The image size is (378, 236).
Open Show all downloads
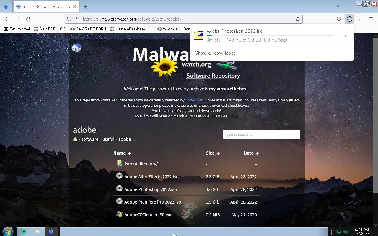[x=215, y=53]
